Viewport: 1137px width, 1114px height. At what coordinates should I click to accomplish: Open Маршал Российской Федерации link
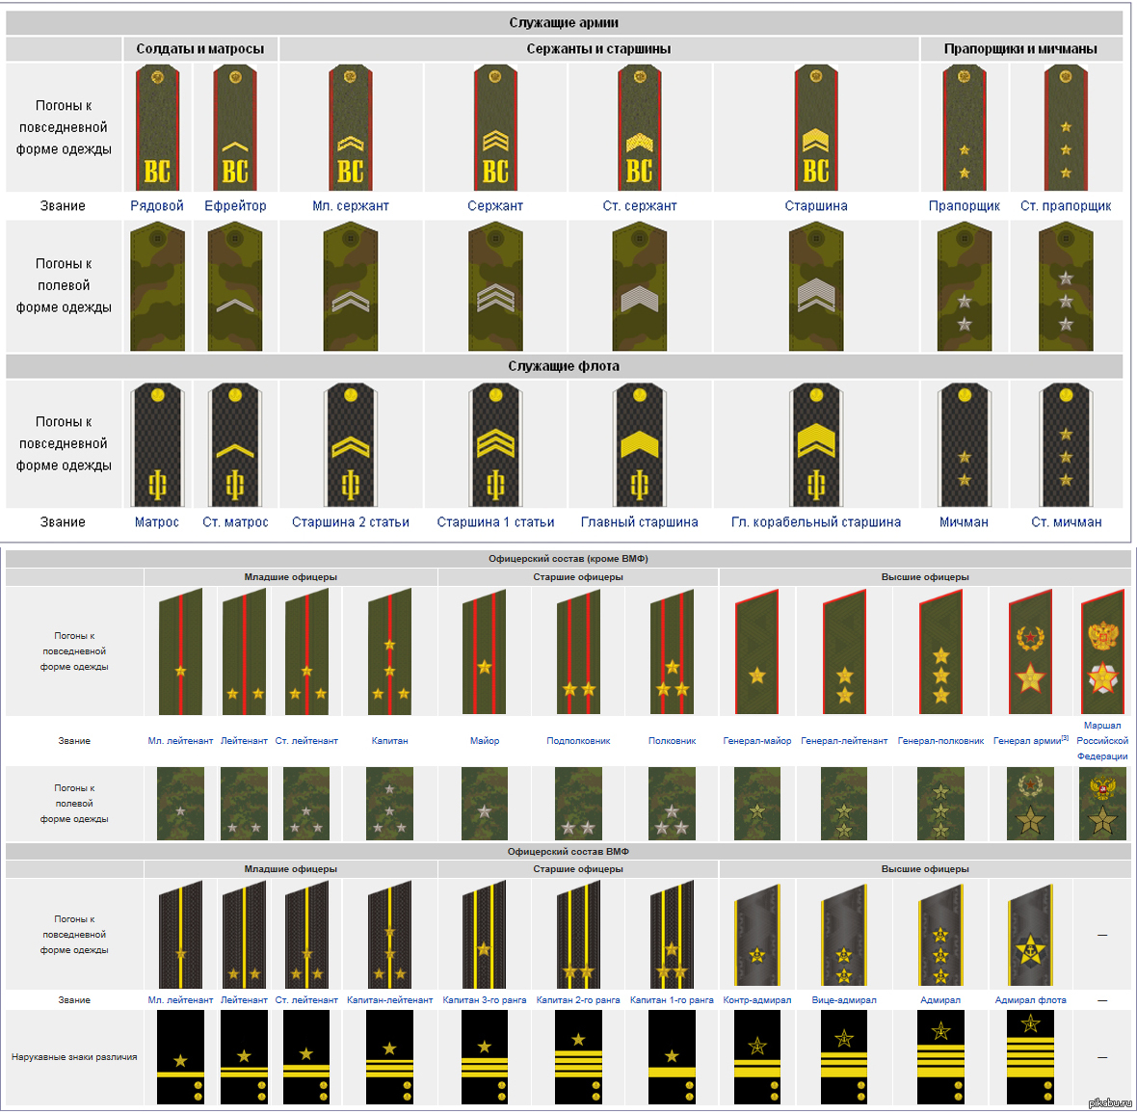[1102, 740]
